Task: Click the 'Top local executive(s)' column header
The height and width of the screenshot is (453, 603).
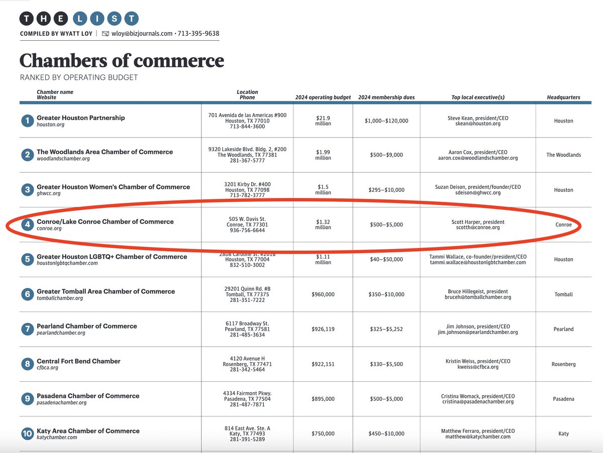Action: click(478, 97)
